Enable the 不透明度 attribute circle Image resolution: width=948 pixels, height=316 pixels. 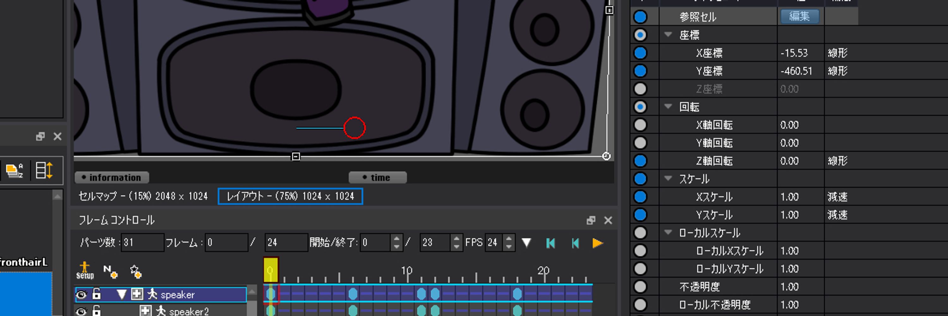[x=640, y=287]
